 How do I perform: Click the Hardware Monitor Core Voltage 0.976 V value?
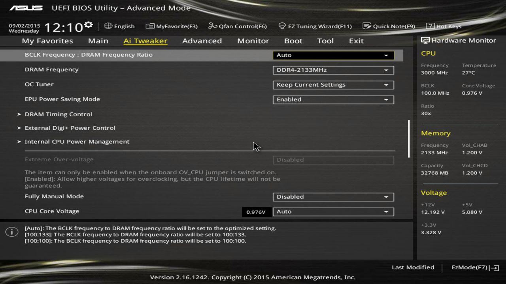pos(472,93)
